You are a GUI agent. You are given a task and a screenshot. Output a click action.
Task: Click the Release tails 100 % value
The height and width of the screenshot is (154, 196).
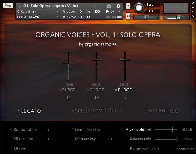point(188,139)
